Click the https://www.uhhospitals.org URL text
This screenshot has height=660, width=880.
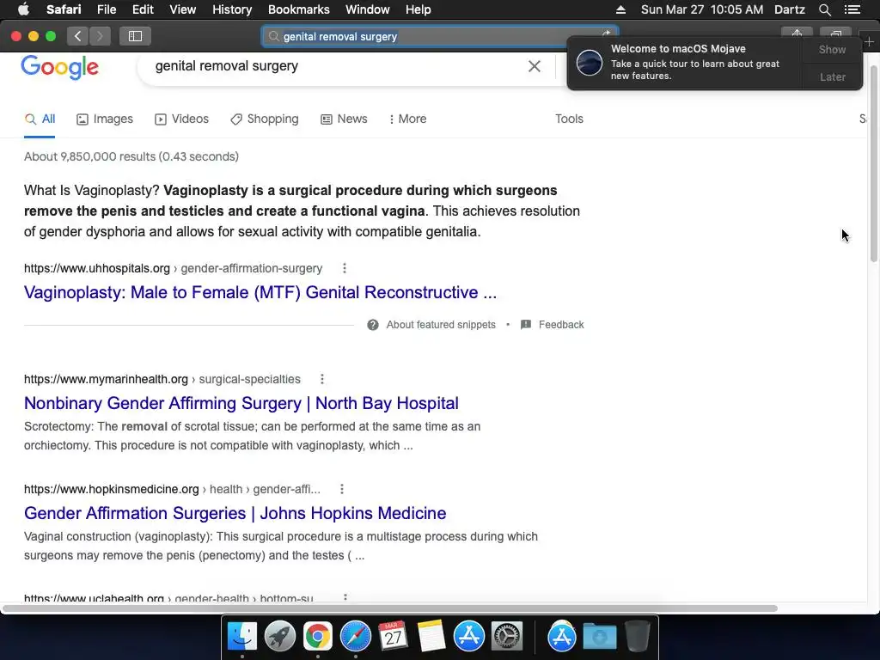pyautogui.click(x=97, y=268)
